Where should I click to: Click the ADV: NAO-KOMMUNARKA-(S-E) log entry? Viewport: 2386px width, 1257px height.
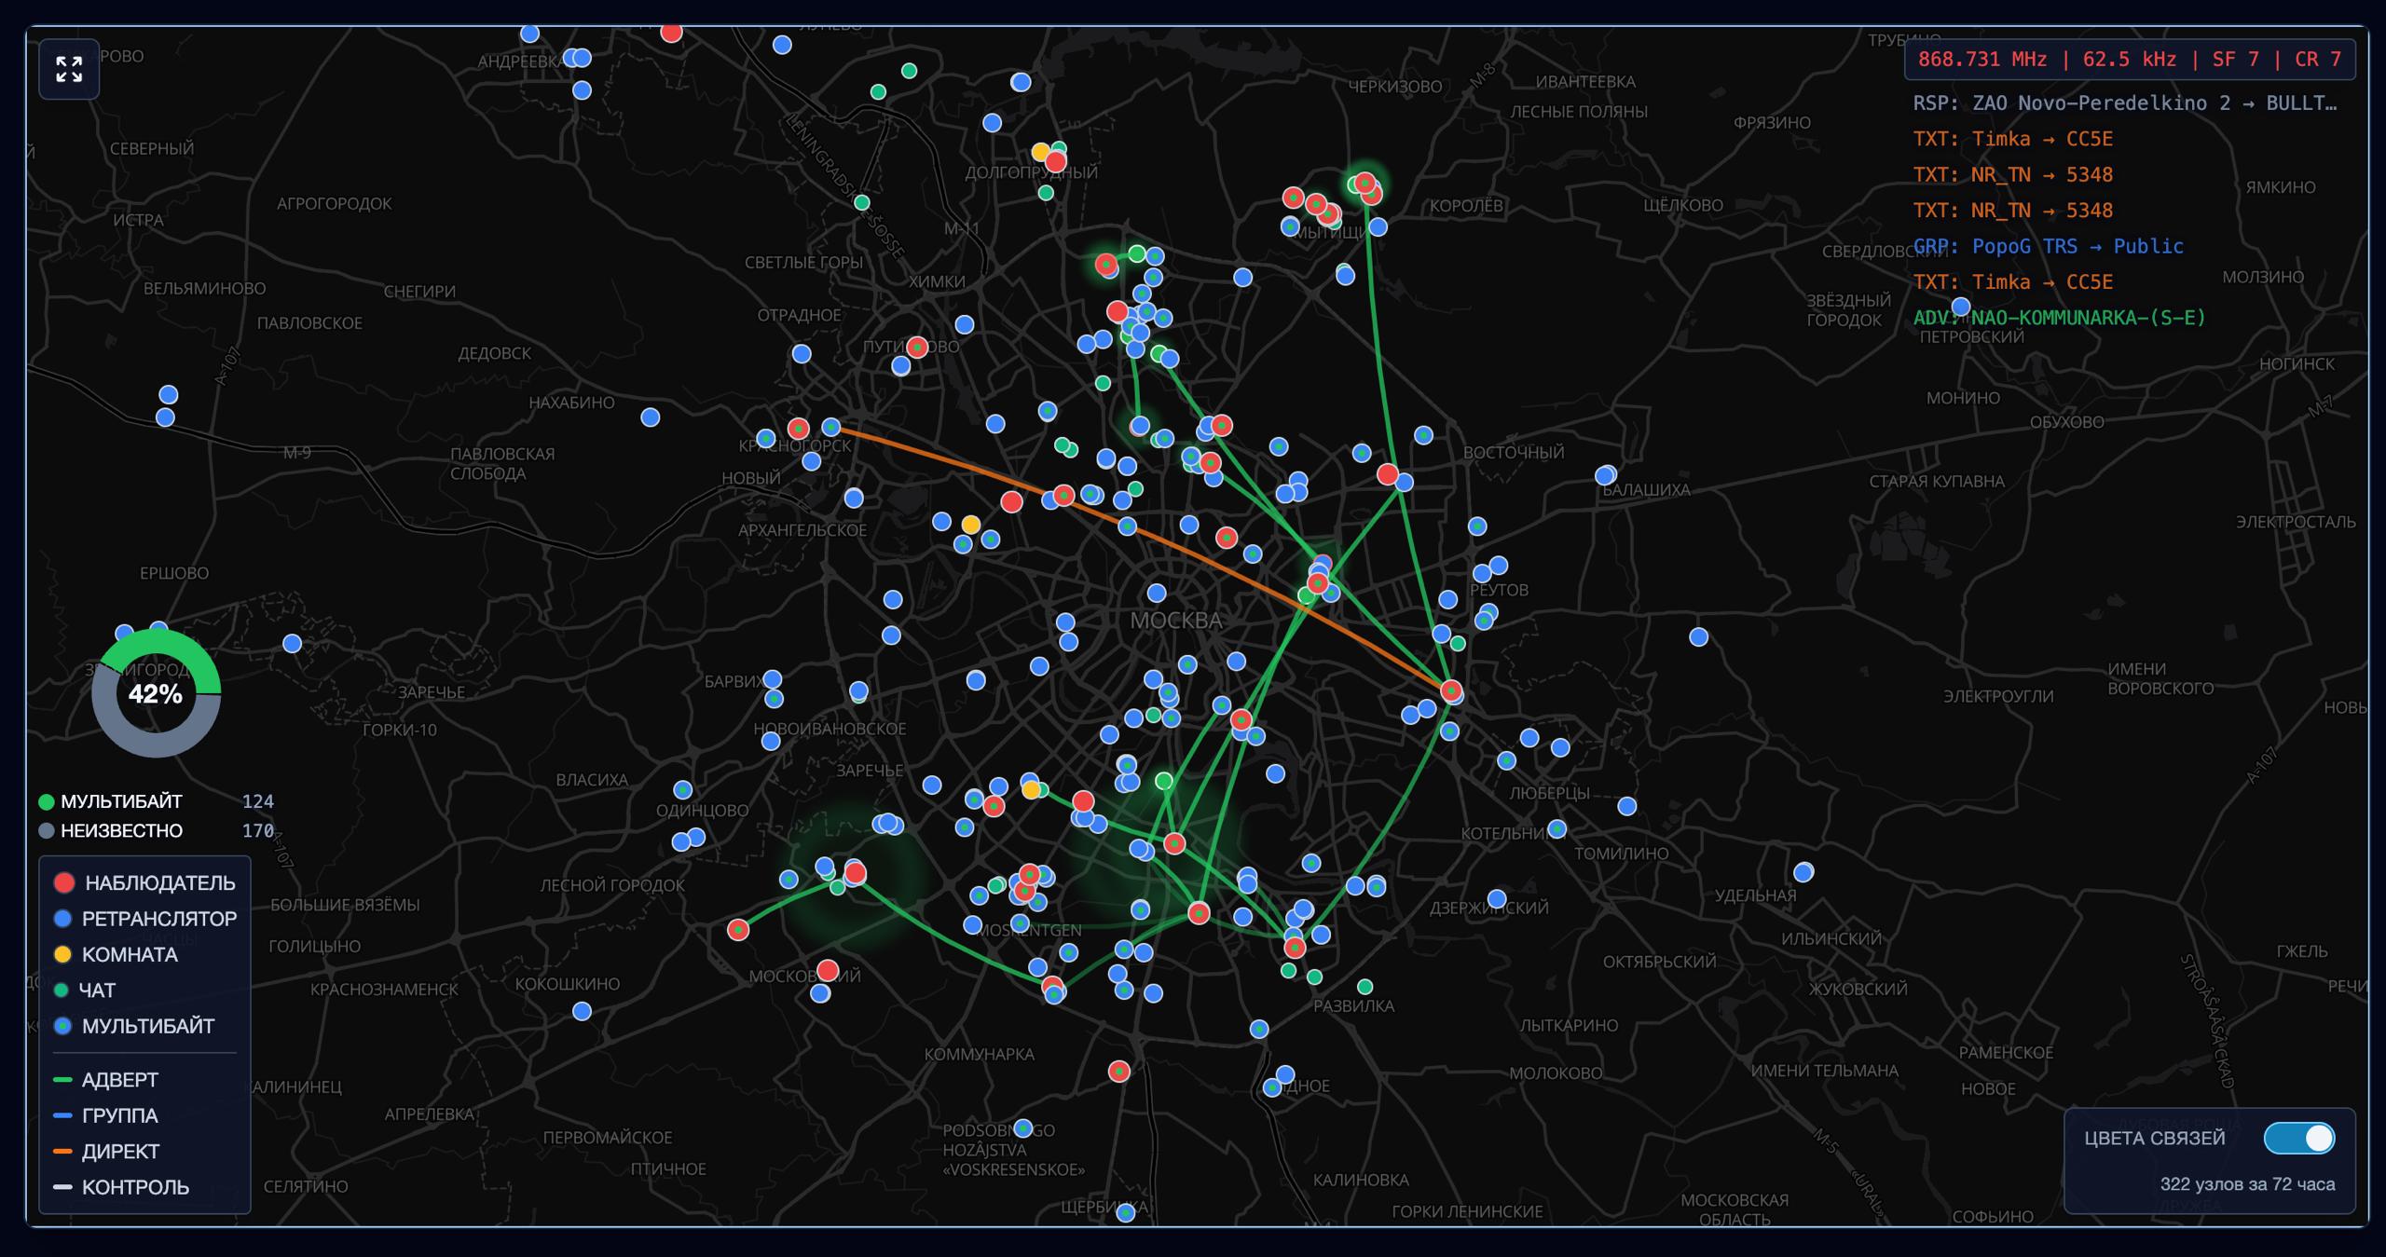point(2060,318)
